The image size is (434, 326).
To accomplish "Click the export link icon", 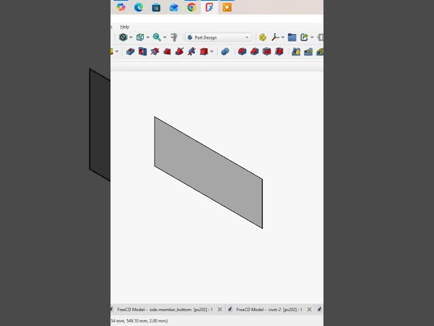I will (304, 37).
